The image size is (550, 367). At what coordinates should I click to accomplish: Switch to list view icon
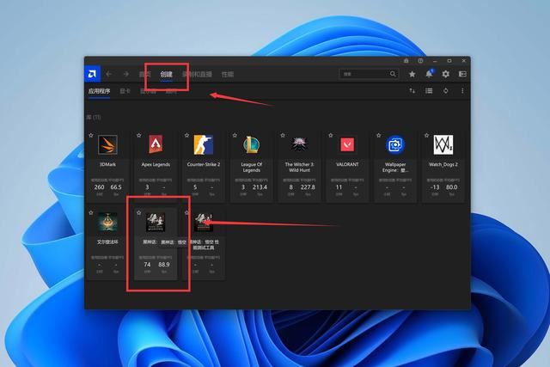coord(429,91)
